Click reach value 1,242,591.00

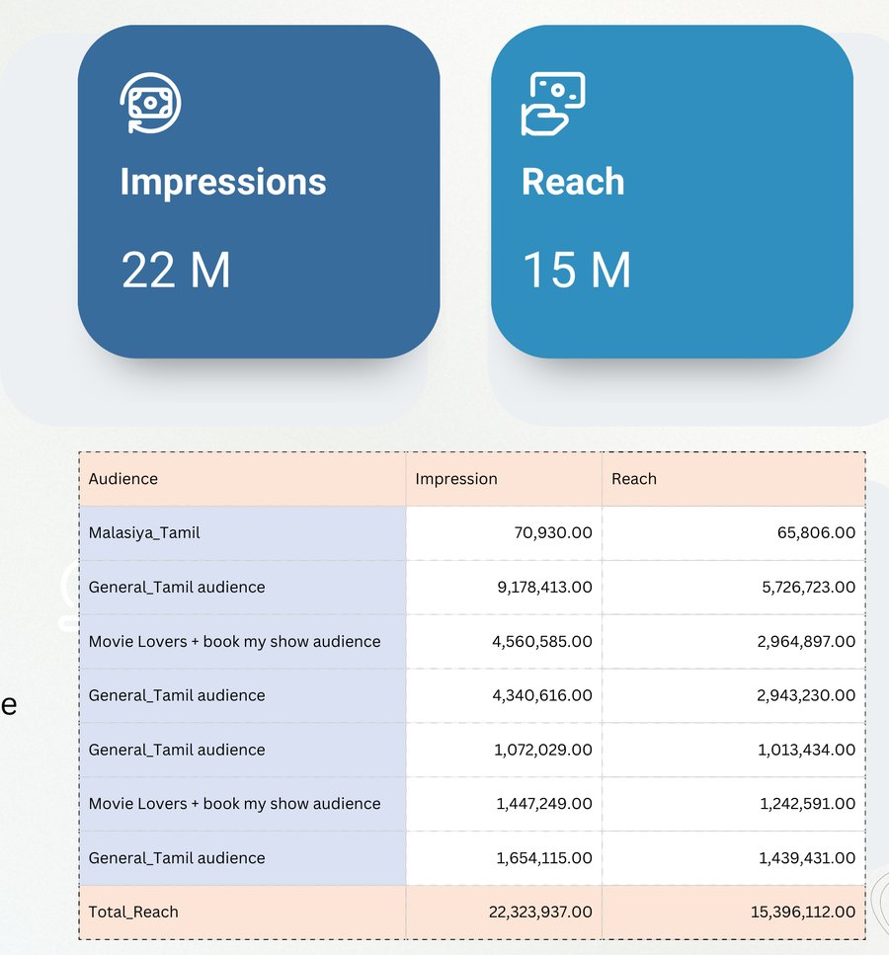pyautogui.click(x=807, y=804)
